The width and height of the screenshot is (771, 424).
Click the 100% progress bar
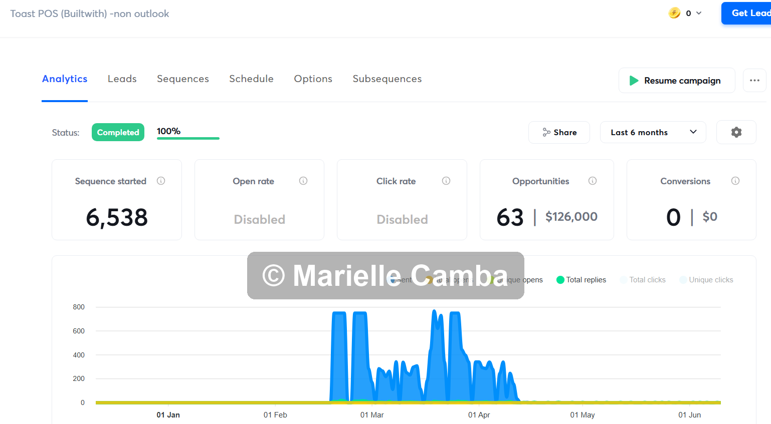click(188, 138)
